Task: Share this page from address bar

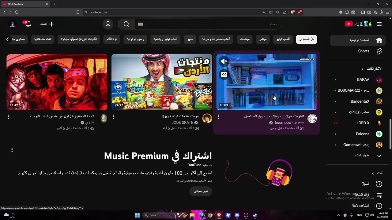Action: pyautogui.click(x=285, y=12)
